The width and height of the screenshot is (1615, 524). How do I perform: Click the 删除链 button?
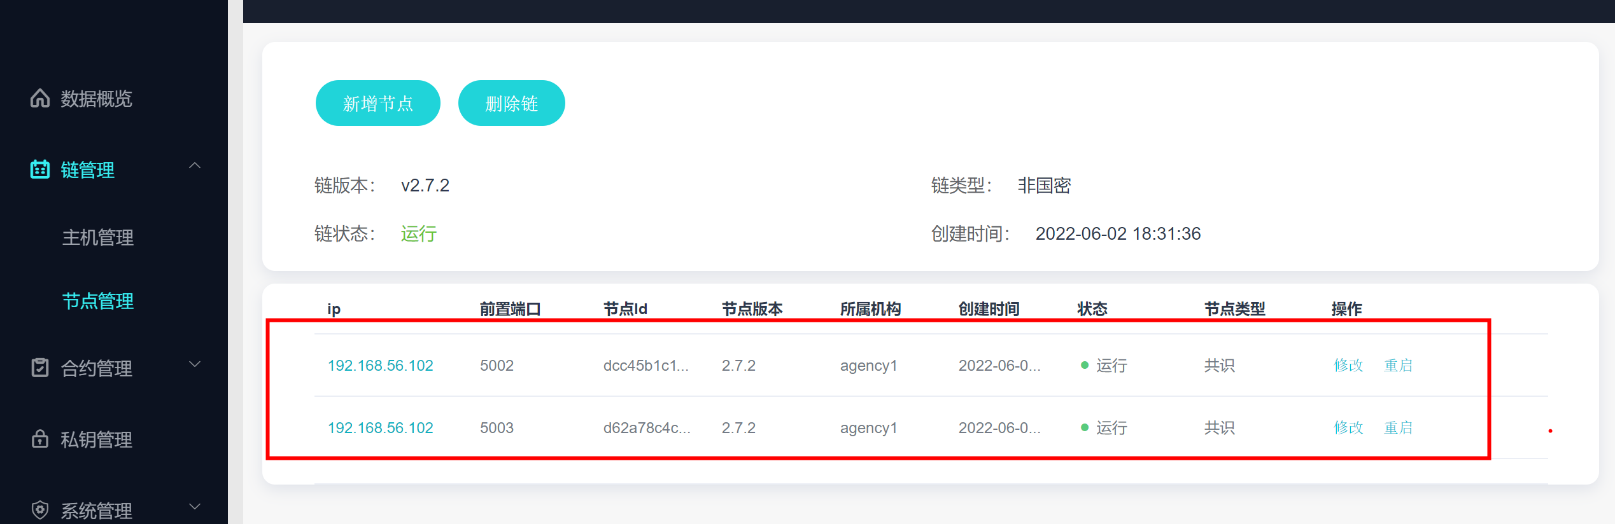[512, 103]
